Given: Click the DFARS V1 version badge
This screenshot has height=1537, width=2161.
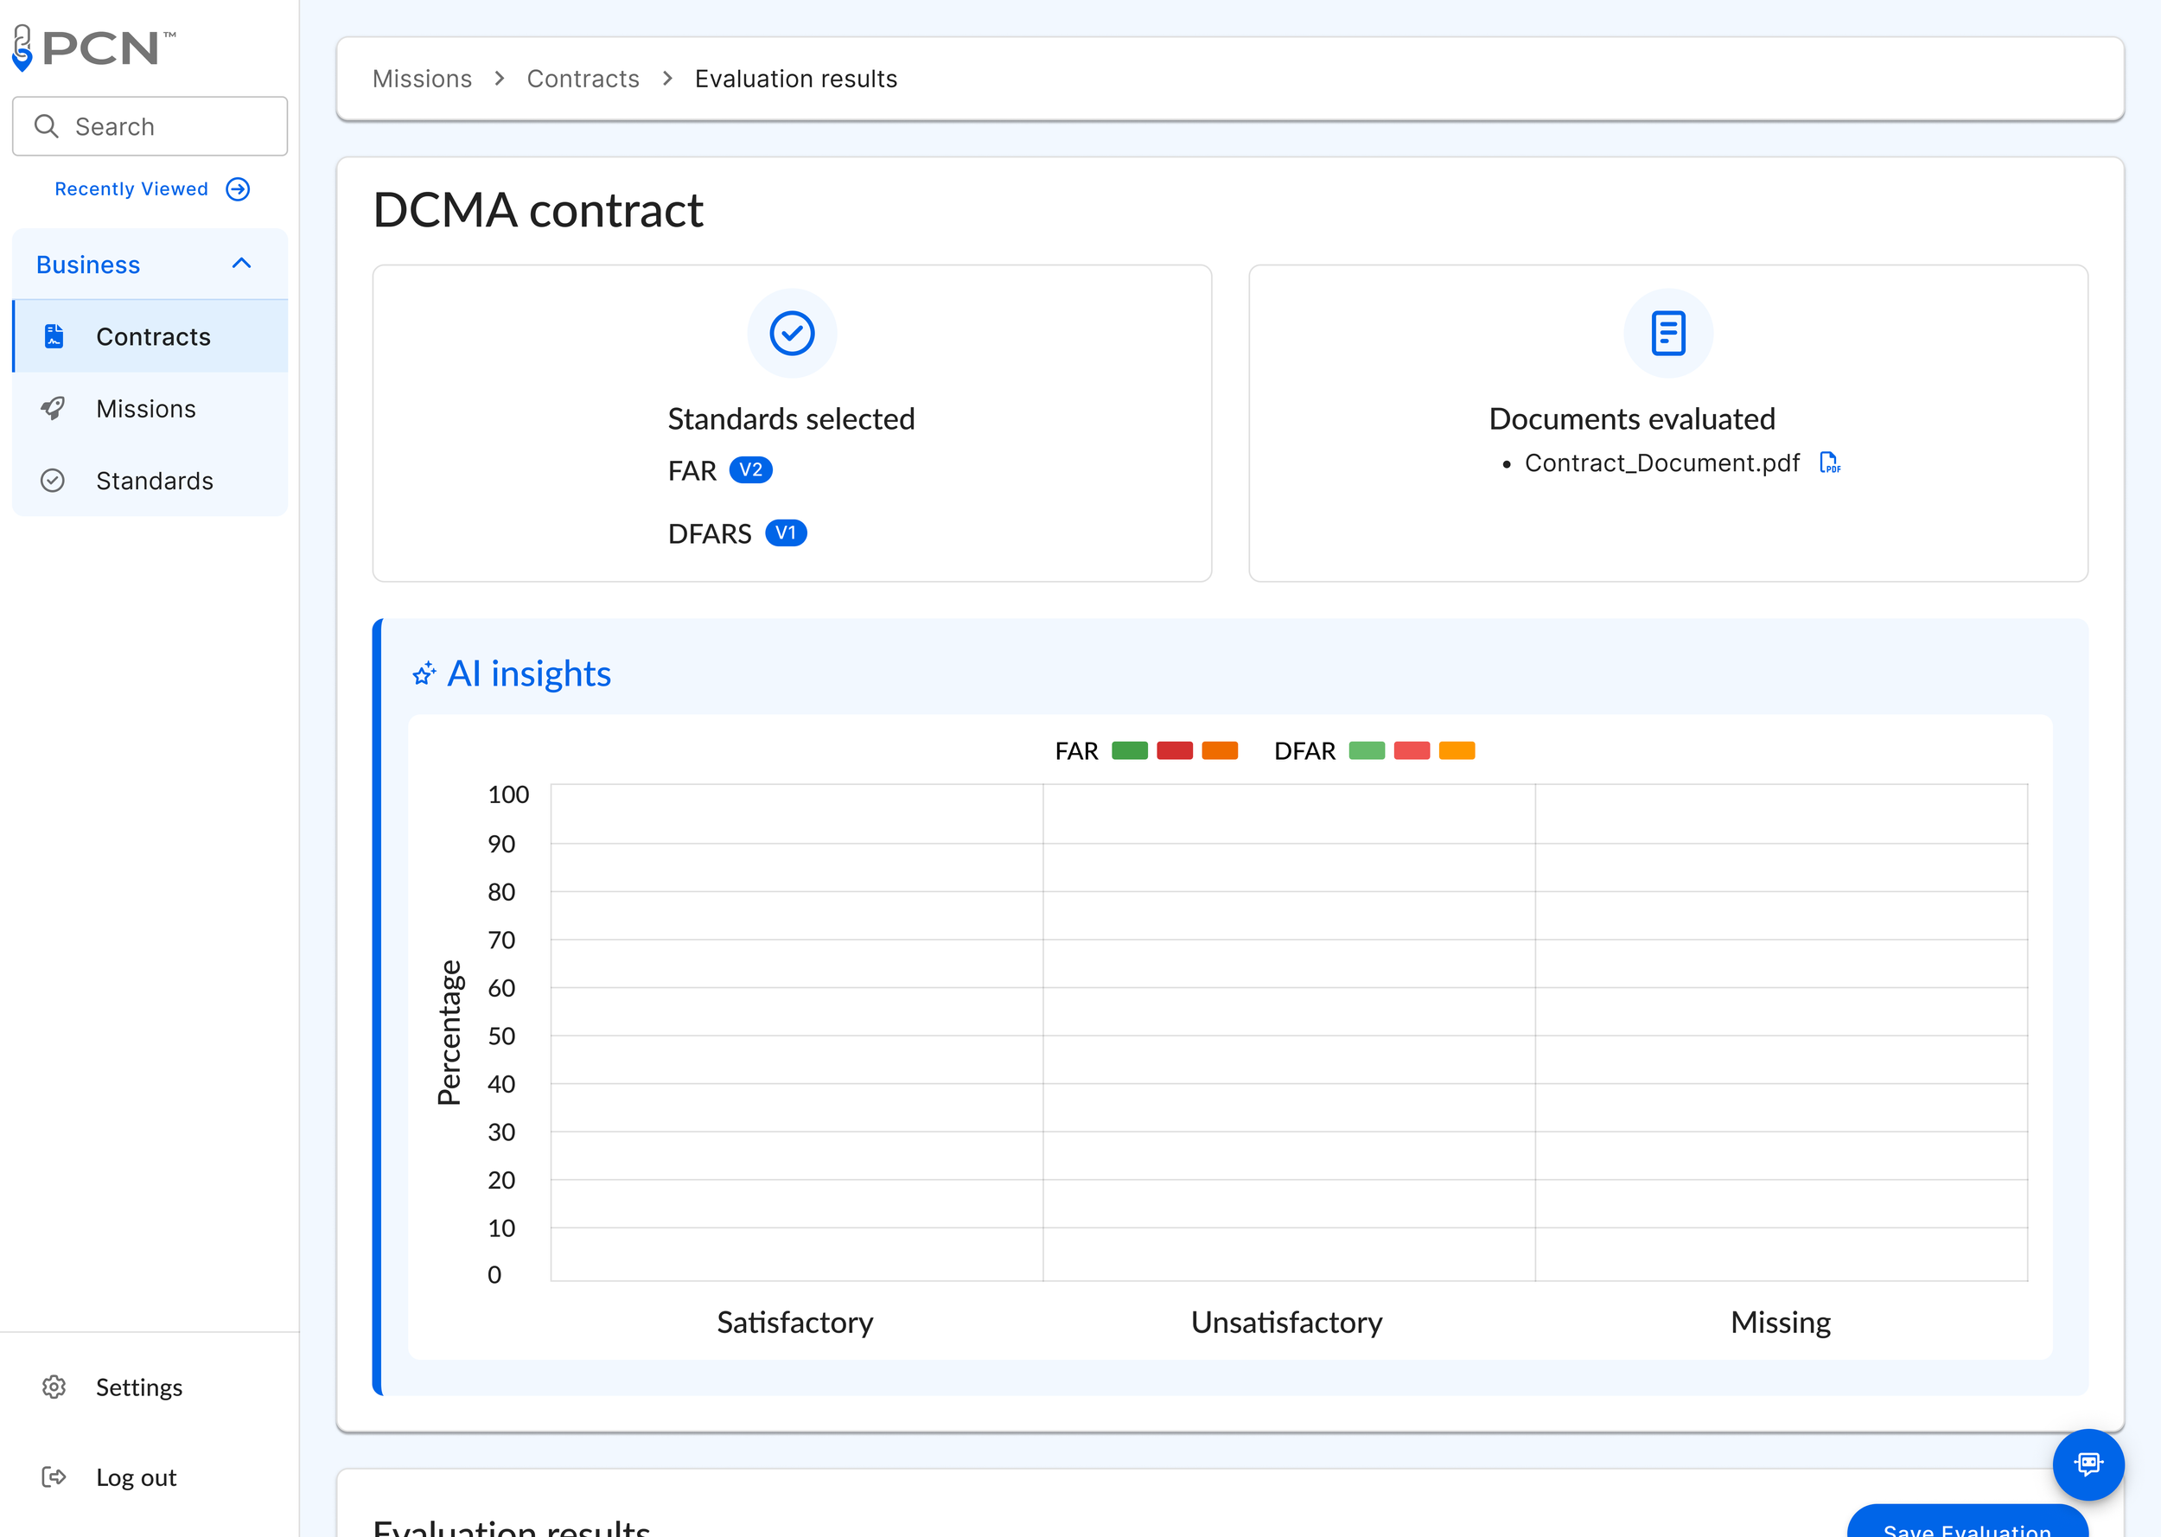Looking at the screenshot, I should pyautogui.click(x=785, y=533).
